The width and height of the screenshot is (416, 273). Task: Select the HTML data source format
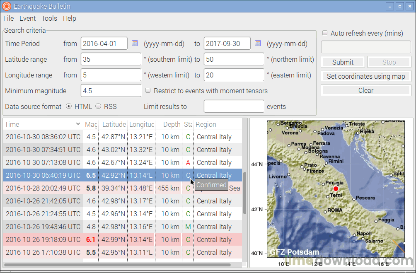coord(69,106)
